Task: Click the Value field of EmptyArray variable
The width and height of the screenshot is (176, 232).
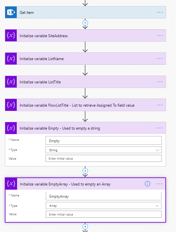Action: pyautogui.click(x=103, y=214)
